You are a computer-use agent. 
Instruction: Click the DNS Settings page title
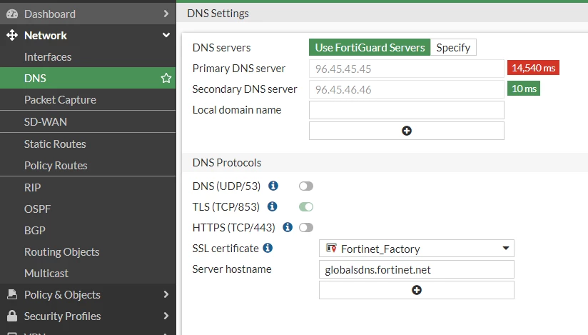point(218,13)
